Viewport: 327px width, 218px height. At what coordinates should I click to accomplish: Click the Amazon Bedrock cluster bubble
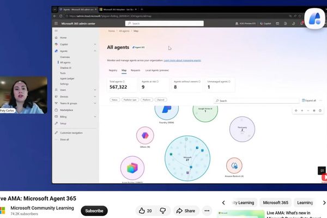(x=234, y=166)
